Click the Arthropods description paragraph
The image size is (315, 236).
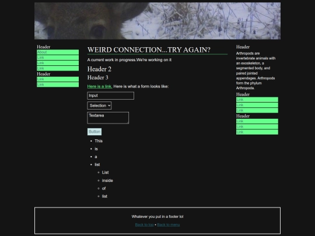click(256, 71)
